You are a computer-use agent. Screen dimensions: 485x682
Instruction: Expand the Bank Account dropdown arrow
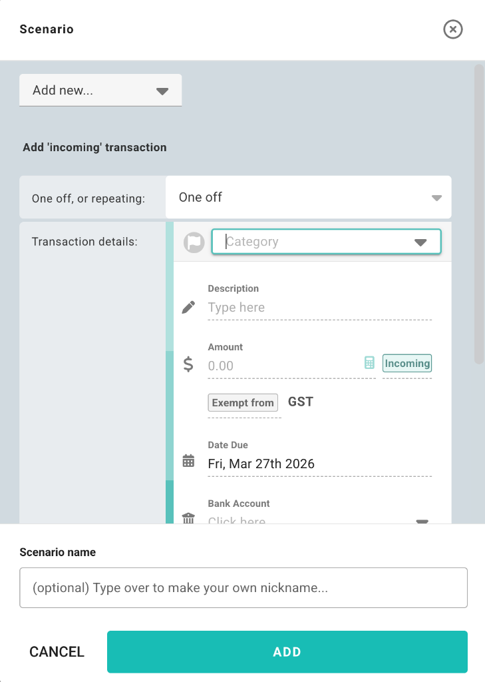[x=422, y=521]
